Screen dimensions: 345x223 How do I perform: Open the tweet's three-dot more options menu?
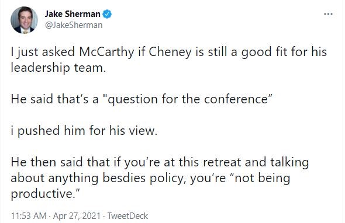(328, 14)
